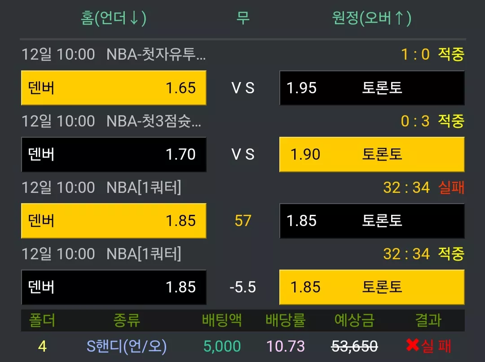Click the struck-through 53,650 expected payout
485x362 pixels.
(354, 346)
